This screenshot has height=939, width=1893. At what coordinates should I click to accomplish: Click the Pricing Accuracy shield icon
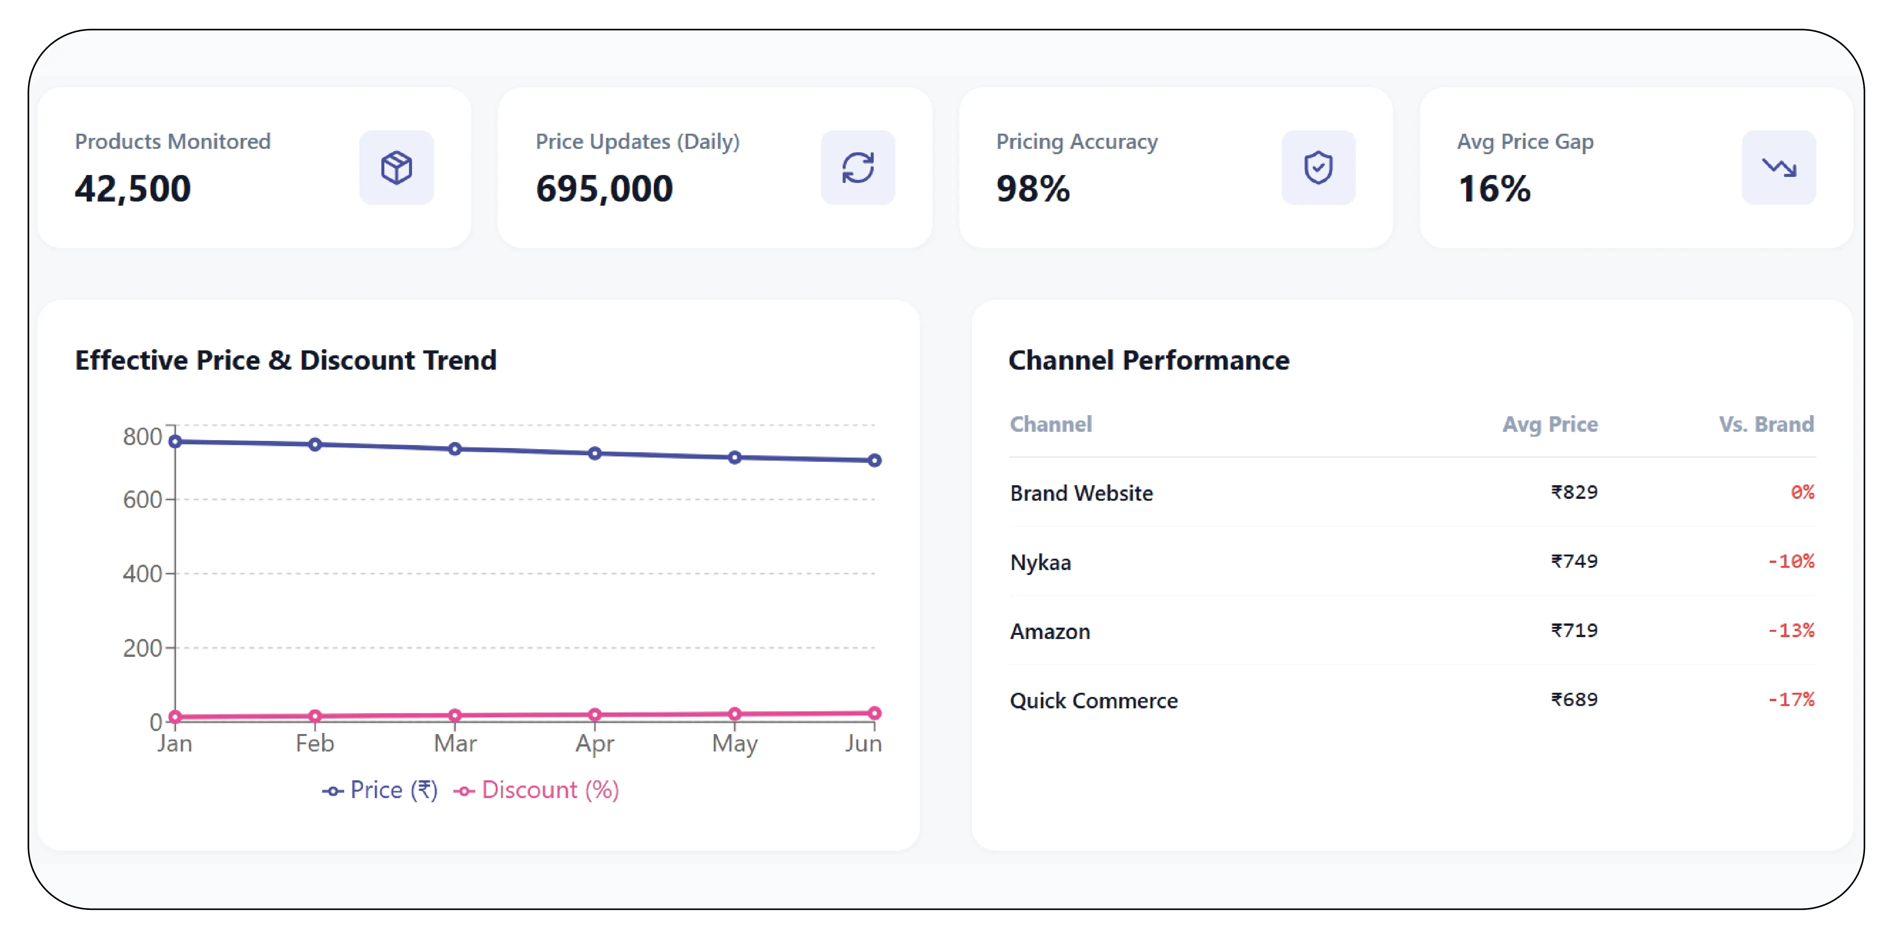tap(1318, 167)
